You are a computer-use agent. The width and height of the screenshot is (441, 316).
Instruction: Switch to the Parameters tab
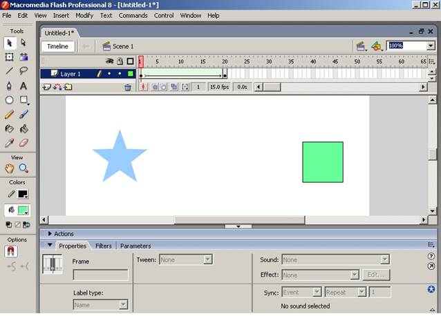(x=135, y=246)
